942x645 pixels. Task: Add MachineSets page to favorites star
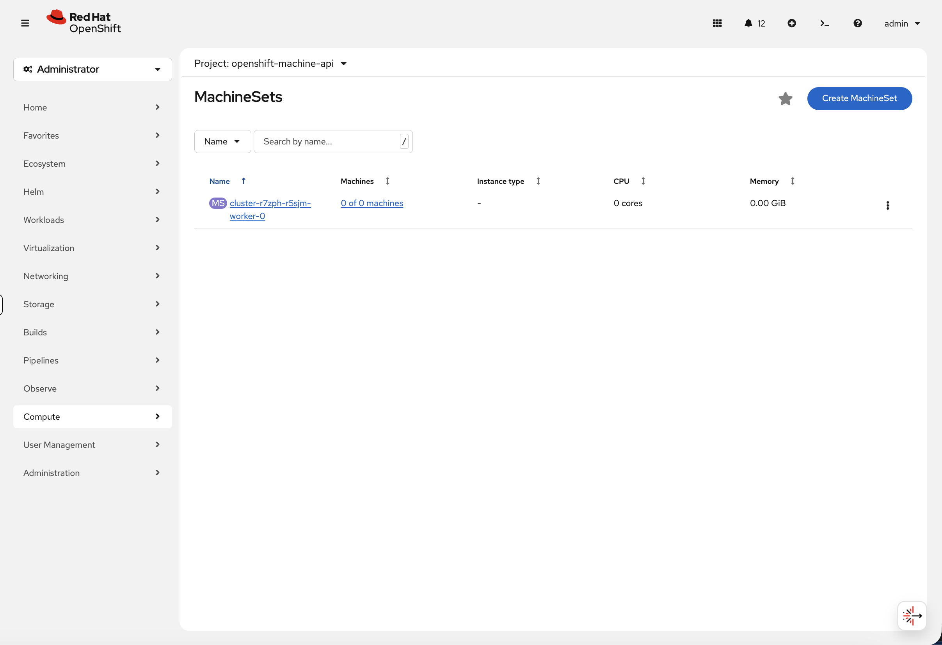(x=785, y=98)
